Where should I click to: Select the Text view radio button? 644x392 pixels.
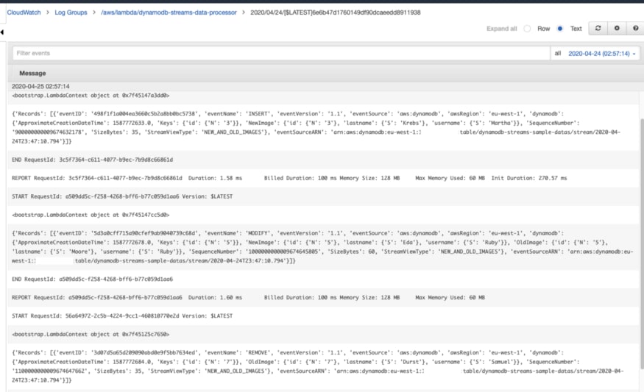click(560, 29)
